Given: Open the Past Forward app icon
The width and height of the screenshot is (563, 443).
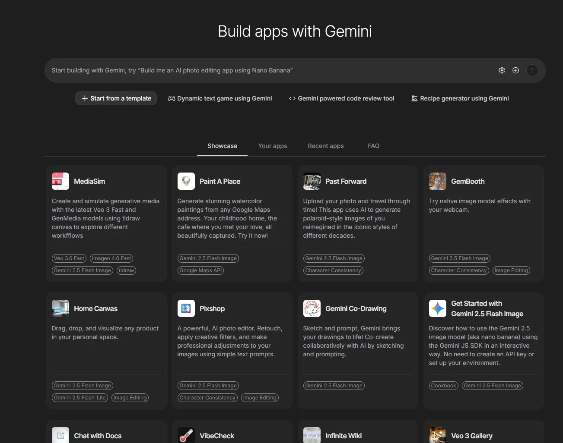Looking at the screenshot, I should pos(312,181).
